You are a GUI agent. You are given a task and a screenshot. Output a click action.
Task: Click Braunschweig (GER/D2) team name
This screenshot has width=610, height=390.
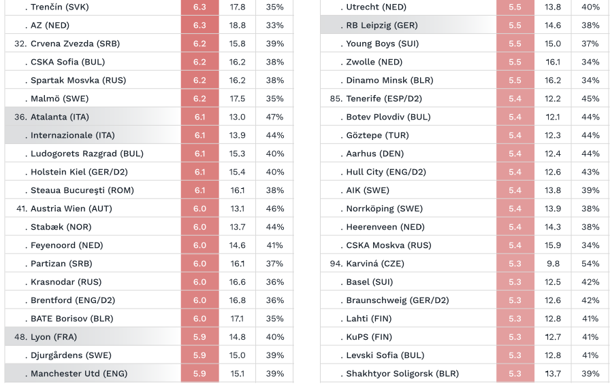[397, 300]
